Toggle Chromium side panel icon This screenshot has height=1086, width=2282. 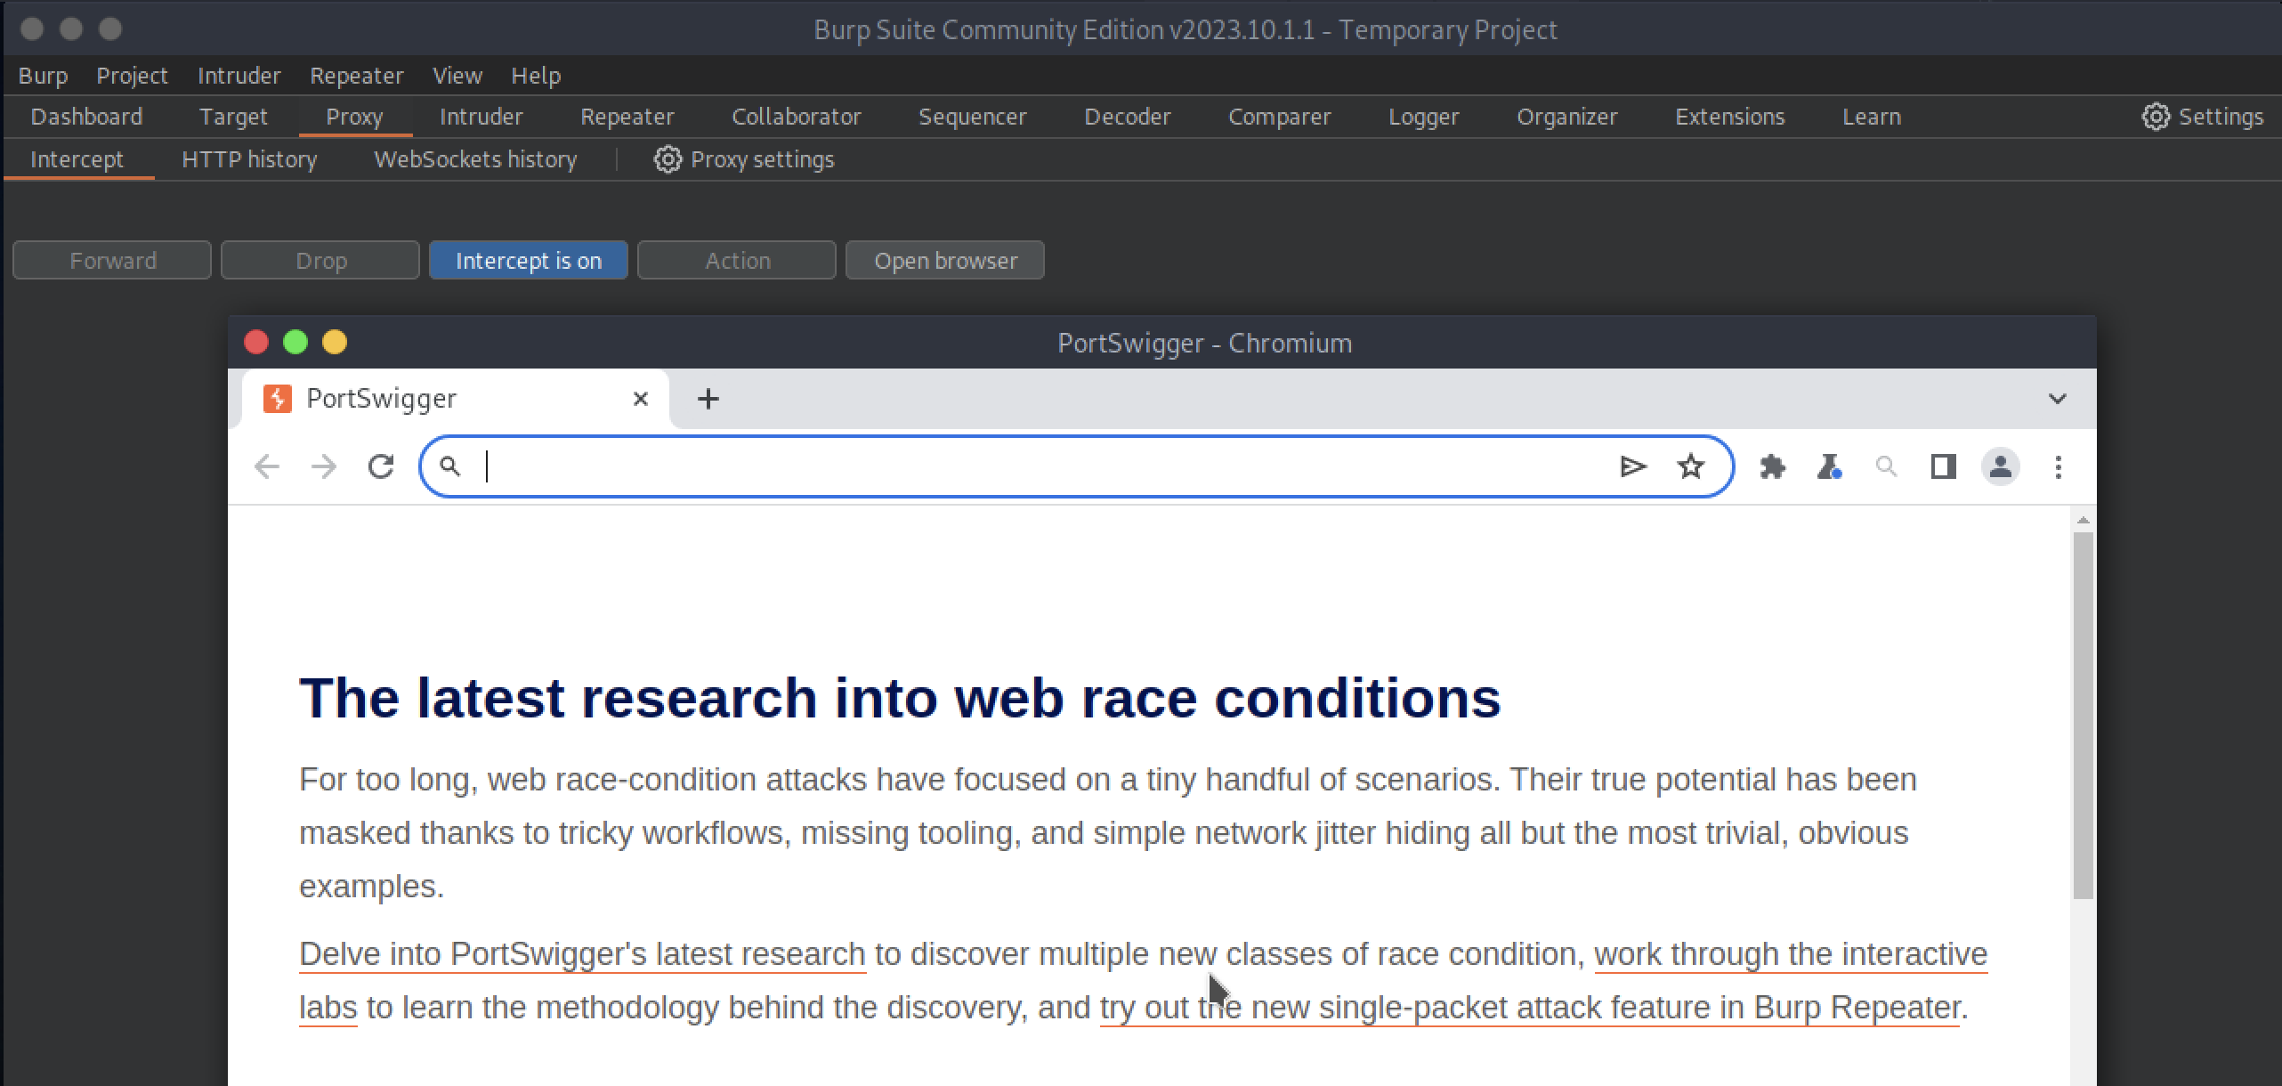(x=1943, y=466)
